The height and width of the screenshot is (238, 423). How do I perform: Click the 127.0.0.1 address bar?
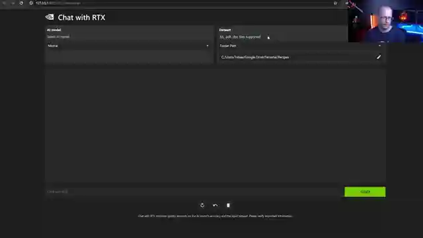coord(184,3)
